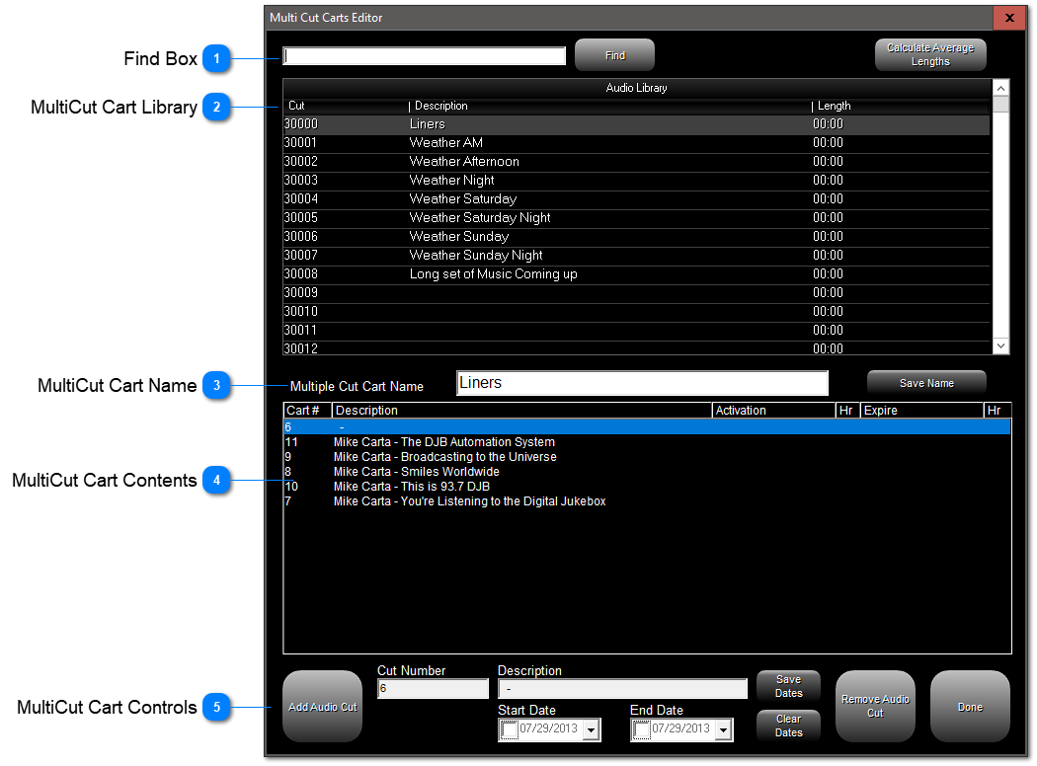Click the Multiple Cut Cart Name field

[x=642, y=383]
